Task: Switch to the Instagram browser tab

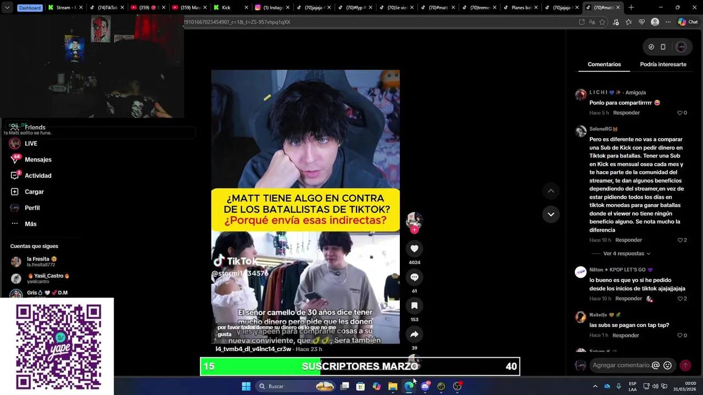Action: tap(271, 8)
